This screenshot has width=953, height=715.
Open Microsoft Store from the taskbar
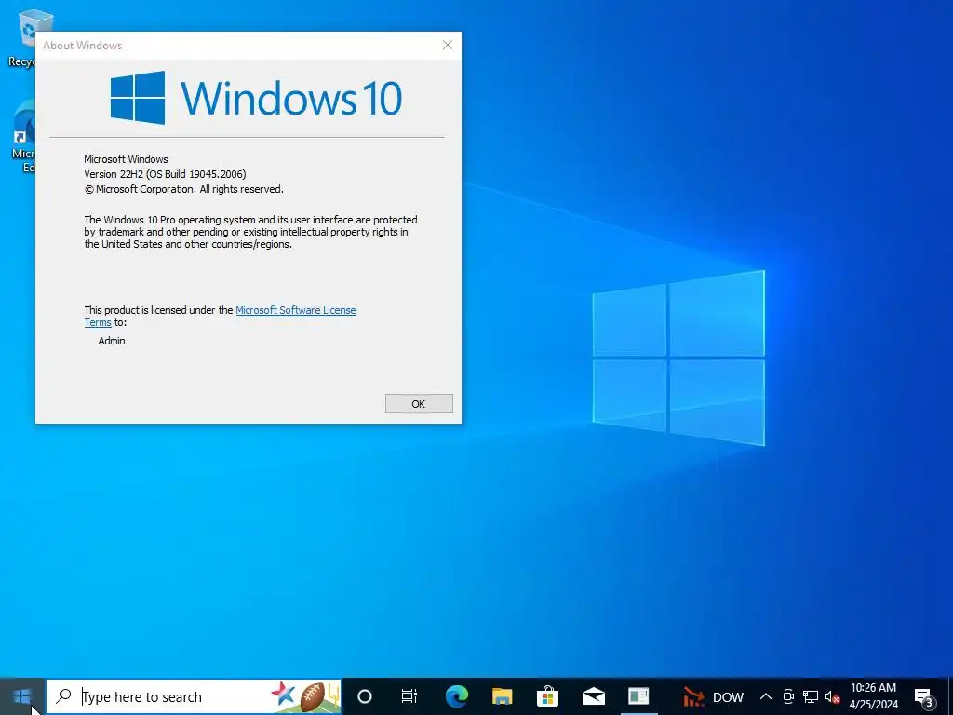point(547,696)
